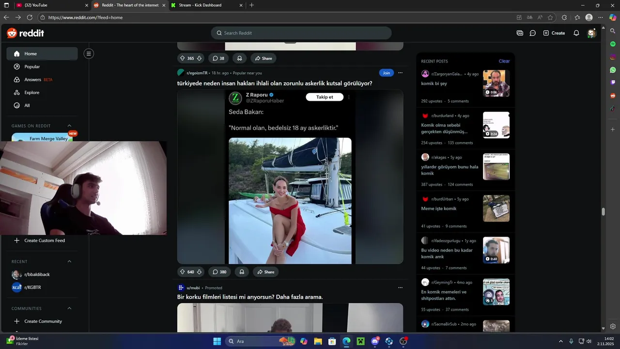
Task: Reload the page with refresh button
Action: [30, 17]
